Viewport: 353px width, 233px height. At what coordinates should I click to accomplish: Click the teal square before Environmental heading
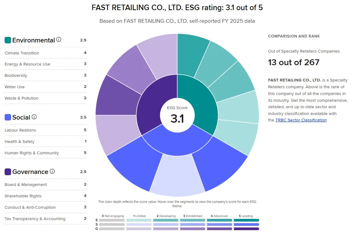pyautogui.click(x=8, y=40)
